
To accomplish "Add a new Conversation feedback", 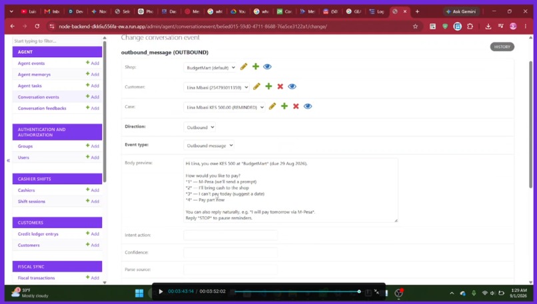I will (93, 108).
